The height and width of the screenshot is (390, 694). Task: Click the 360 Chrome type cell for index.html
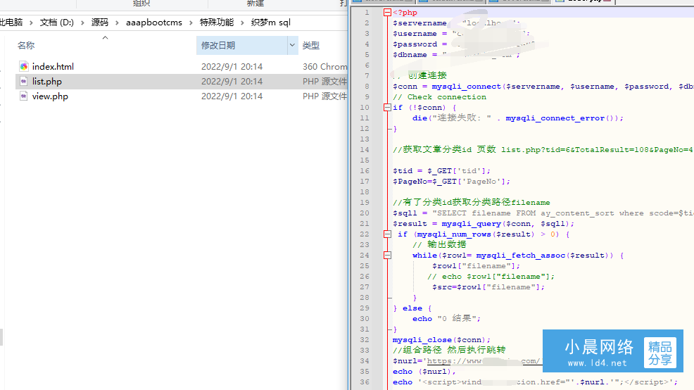(x=325, y=66)
